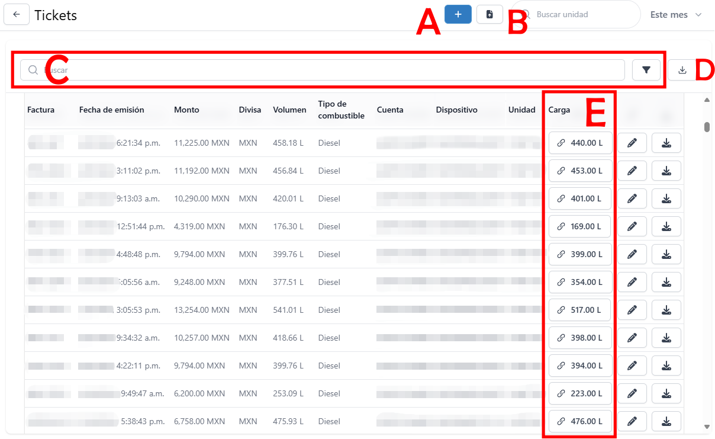Click the scrollbar down arrow
The width and height of the screenshot is (715, 439).
(x=707, y=427)
